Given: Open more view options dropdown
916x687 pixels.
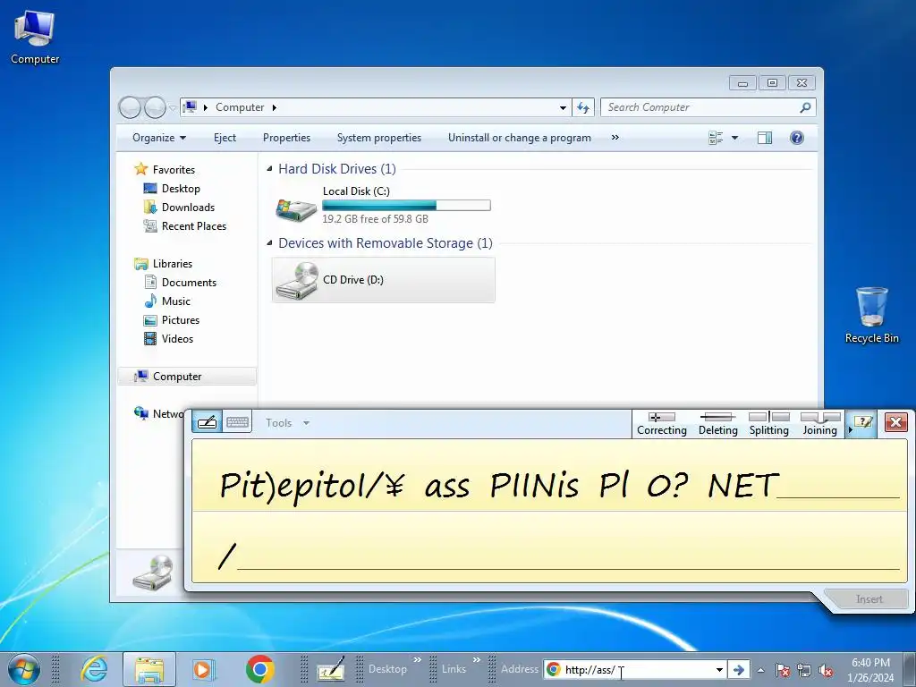Looking at the screenshot, I should point(735,138).
